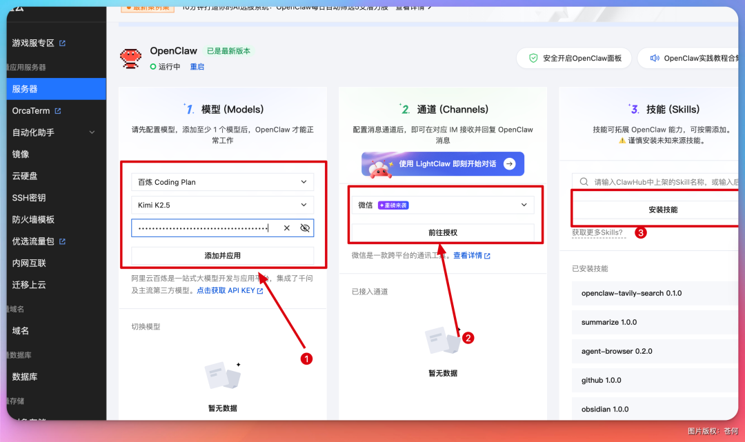Click the OpenClaw robot logo icon
This screenshot has width=745, height=442.
pyautogui.click(x=130, y=57)
